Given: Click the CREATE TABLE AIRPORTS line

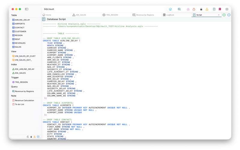Looking at the screenshot, I should (x=58, y=105).
